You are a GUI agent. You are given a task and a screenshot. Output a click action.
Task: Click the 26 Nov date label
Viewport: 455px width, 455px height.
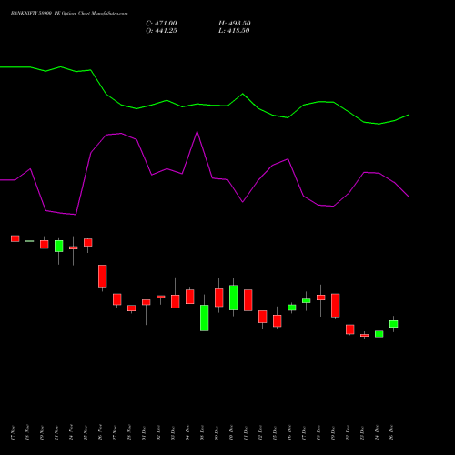point(100,433)
